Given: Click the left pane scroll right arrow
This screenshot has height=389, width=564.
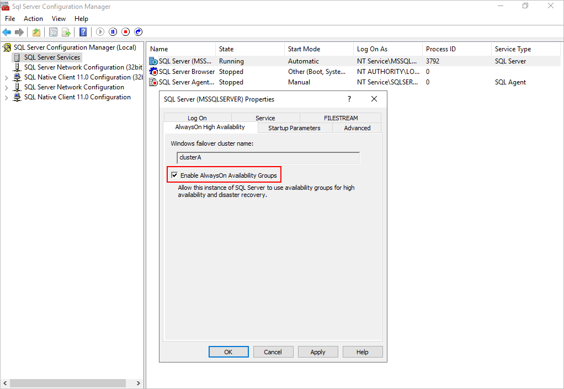Looking at the screenshot, I should (x=139, y=383).
